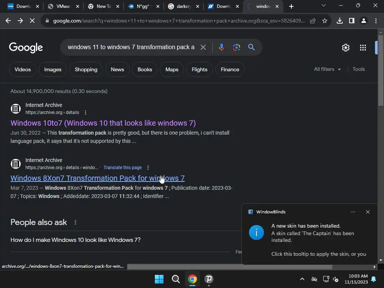384x288 pixels.
Task: Filter results by Maps
Action: [x=172, y=69]
